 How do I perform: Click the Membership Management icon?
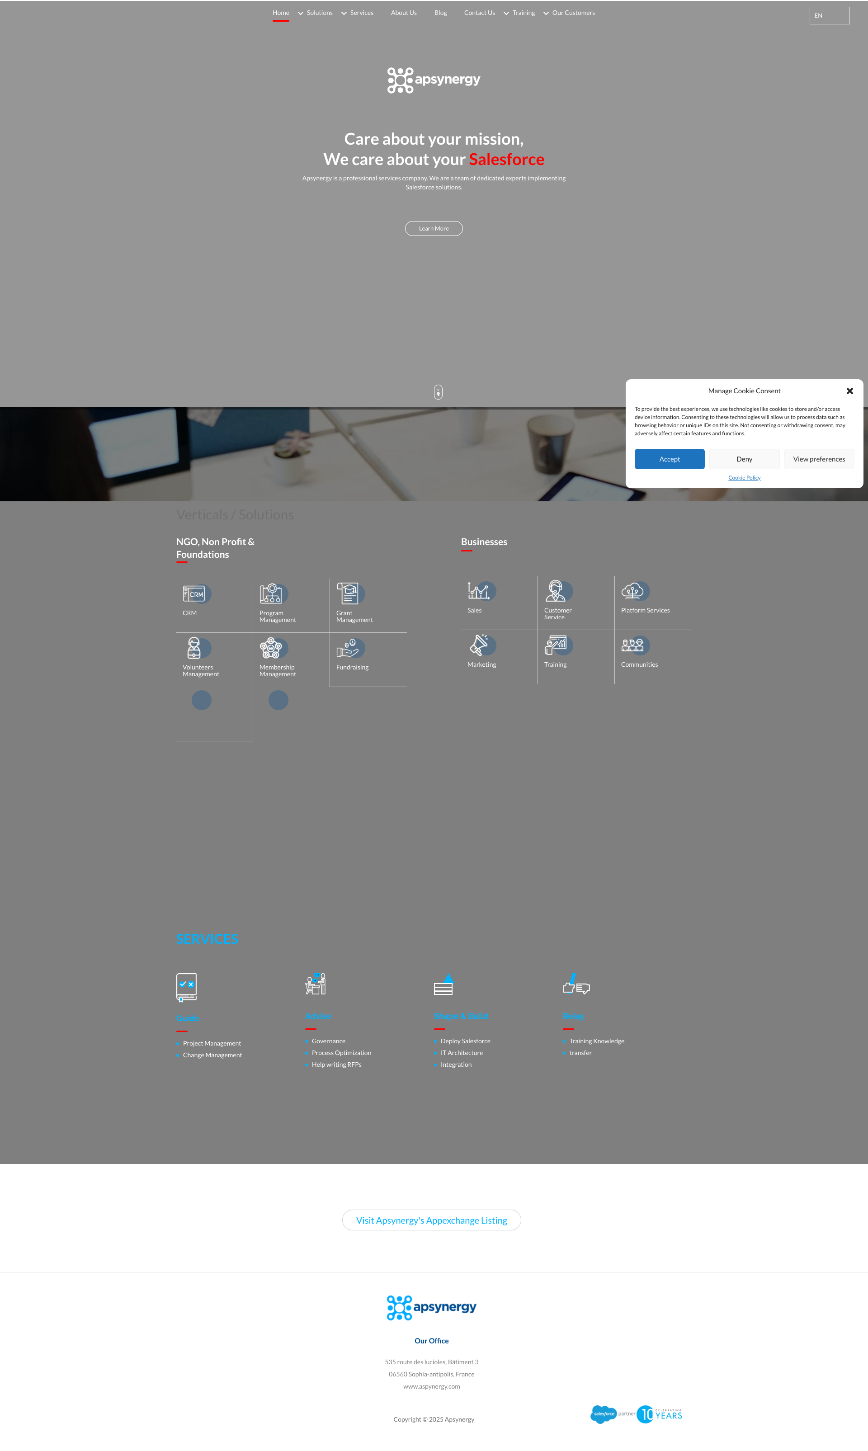pyautogui.click(x=271, y=648)
